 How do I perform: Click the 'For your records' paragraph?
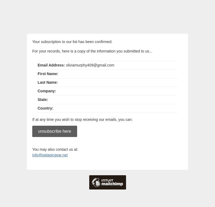(92, 51)
